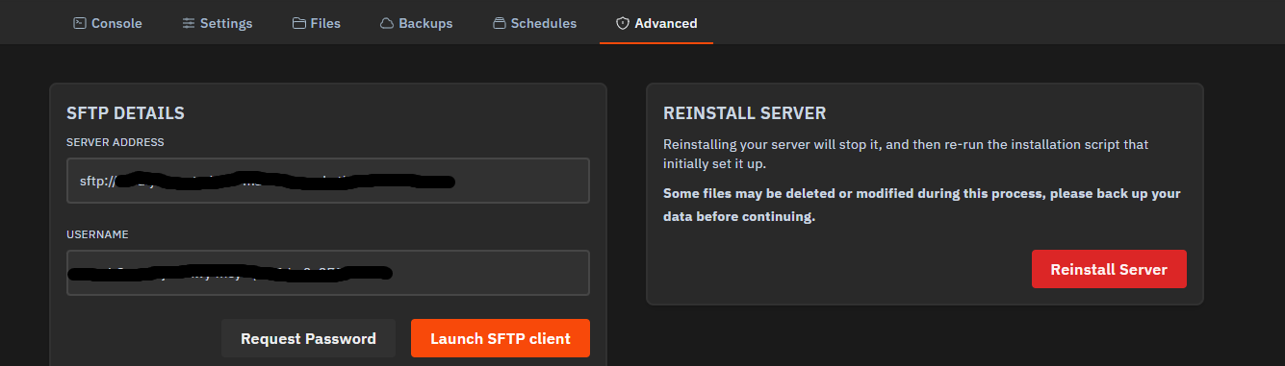
Task: Click the 'Reinstalling your server will stop it' description
Action: pos(906,154)
